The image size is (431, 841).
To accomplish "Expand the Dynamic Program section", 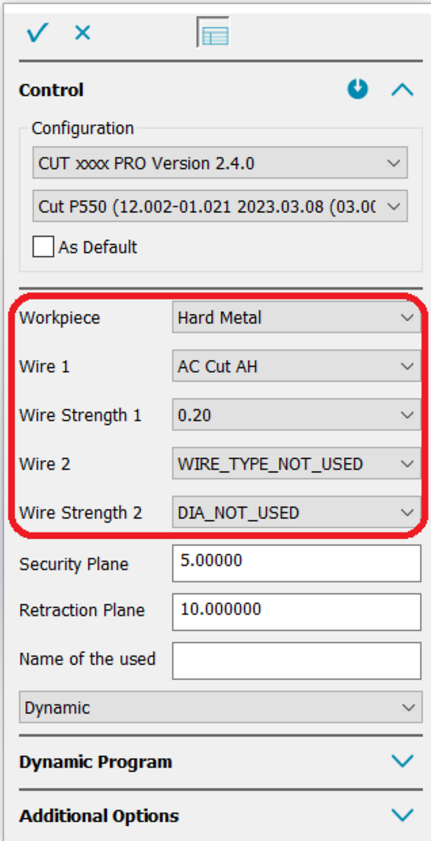I will point(402,761).
